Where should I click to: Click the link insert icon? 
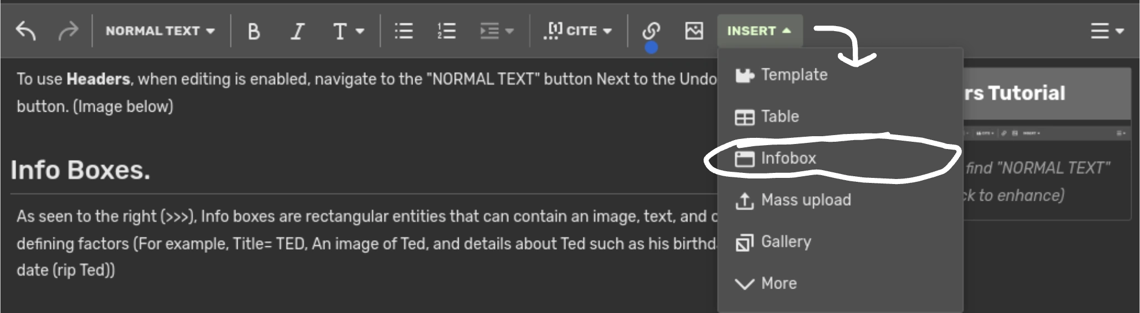click(651, 31)
